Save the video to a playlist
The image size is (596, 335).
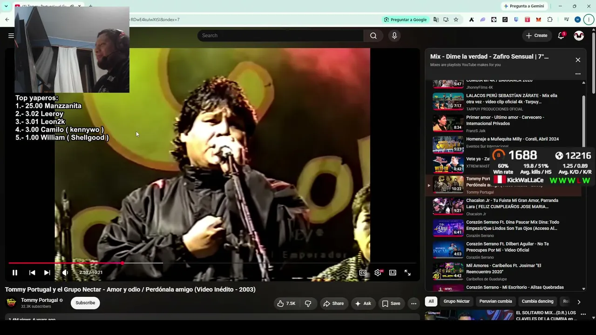(x=391, y=303)
